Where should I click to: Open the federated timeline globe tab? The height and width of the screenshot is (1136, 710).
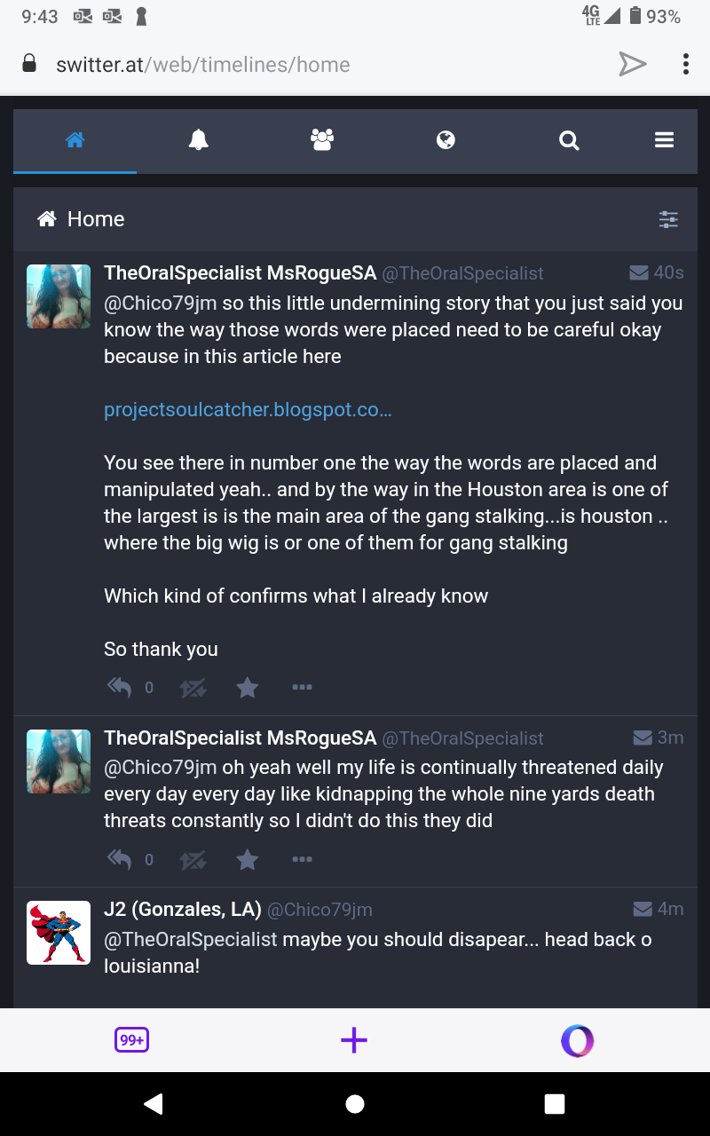tap(446, 140)
